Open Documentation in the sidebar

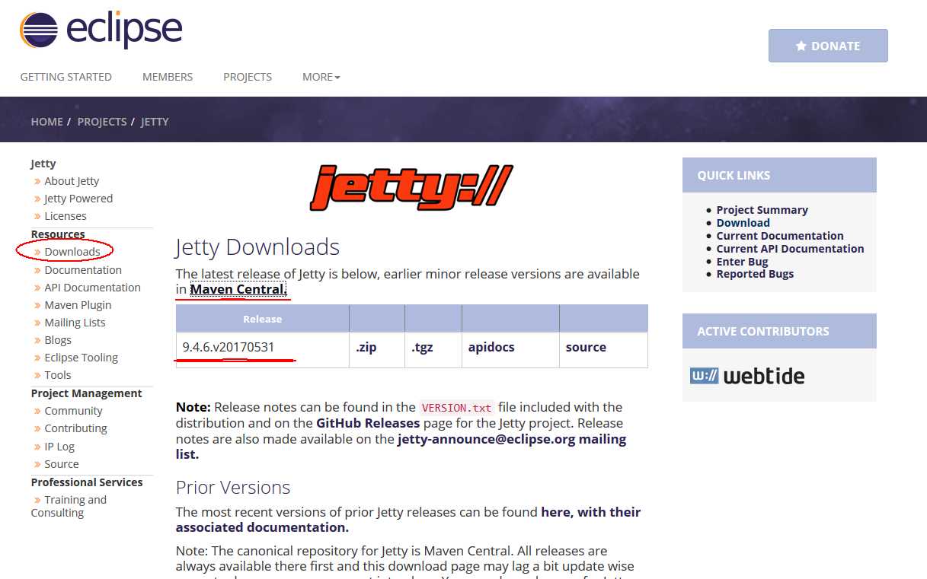tap(83, 270)
